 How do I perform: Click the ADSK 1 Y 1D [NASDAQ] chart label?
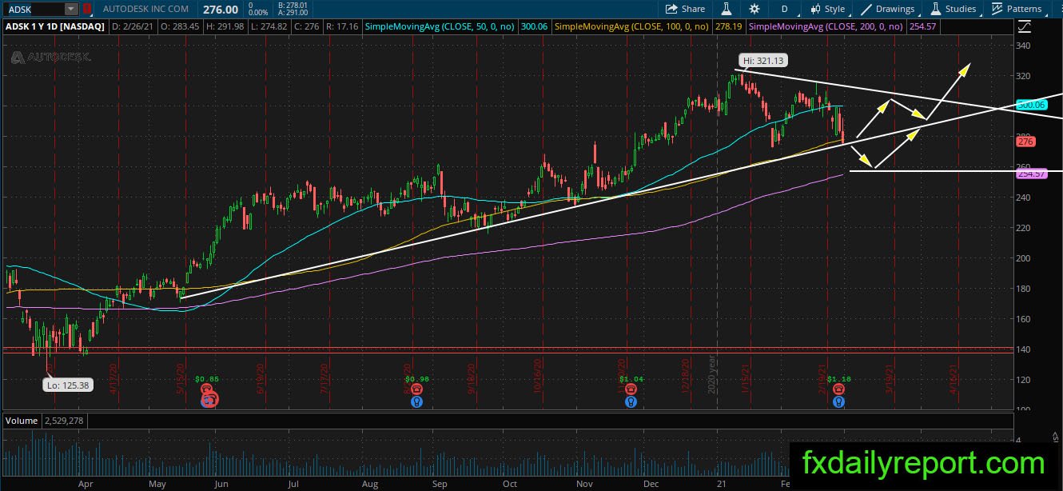pyautogui.click(x=55, y=27)
